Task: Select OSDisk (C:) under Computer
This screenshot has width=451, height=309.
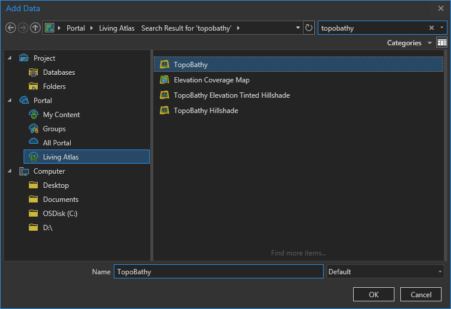Action: [60, 214]
